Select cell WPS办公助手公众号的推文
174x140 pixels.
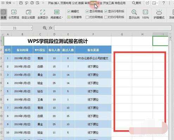pyautogui.click(x=93, y=58)
